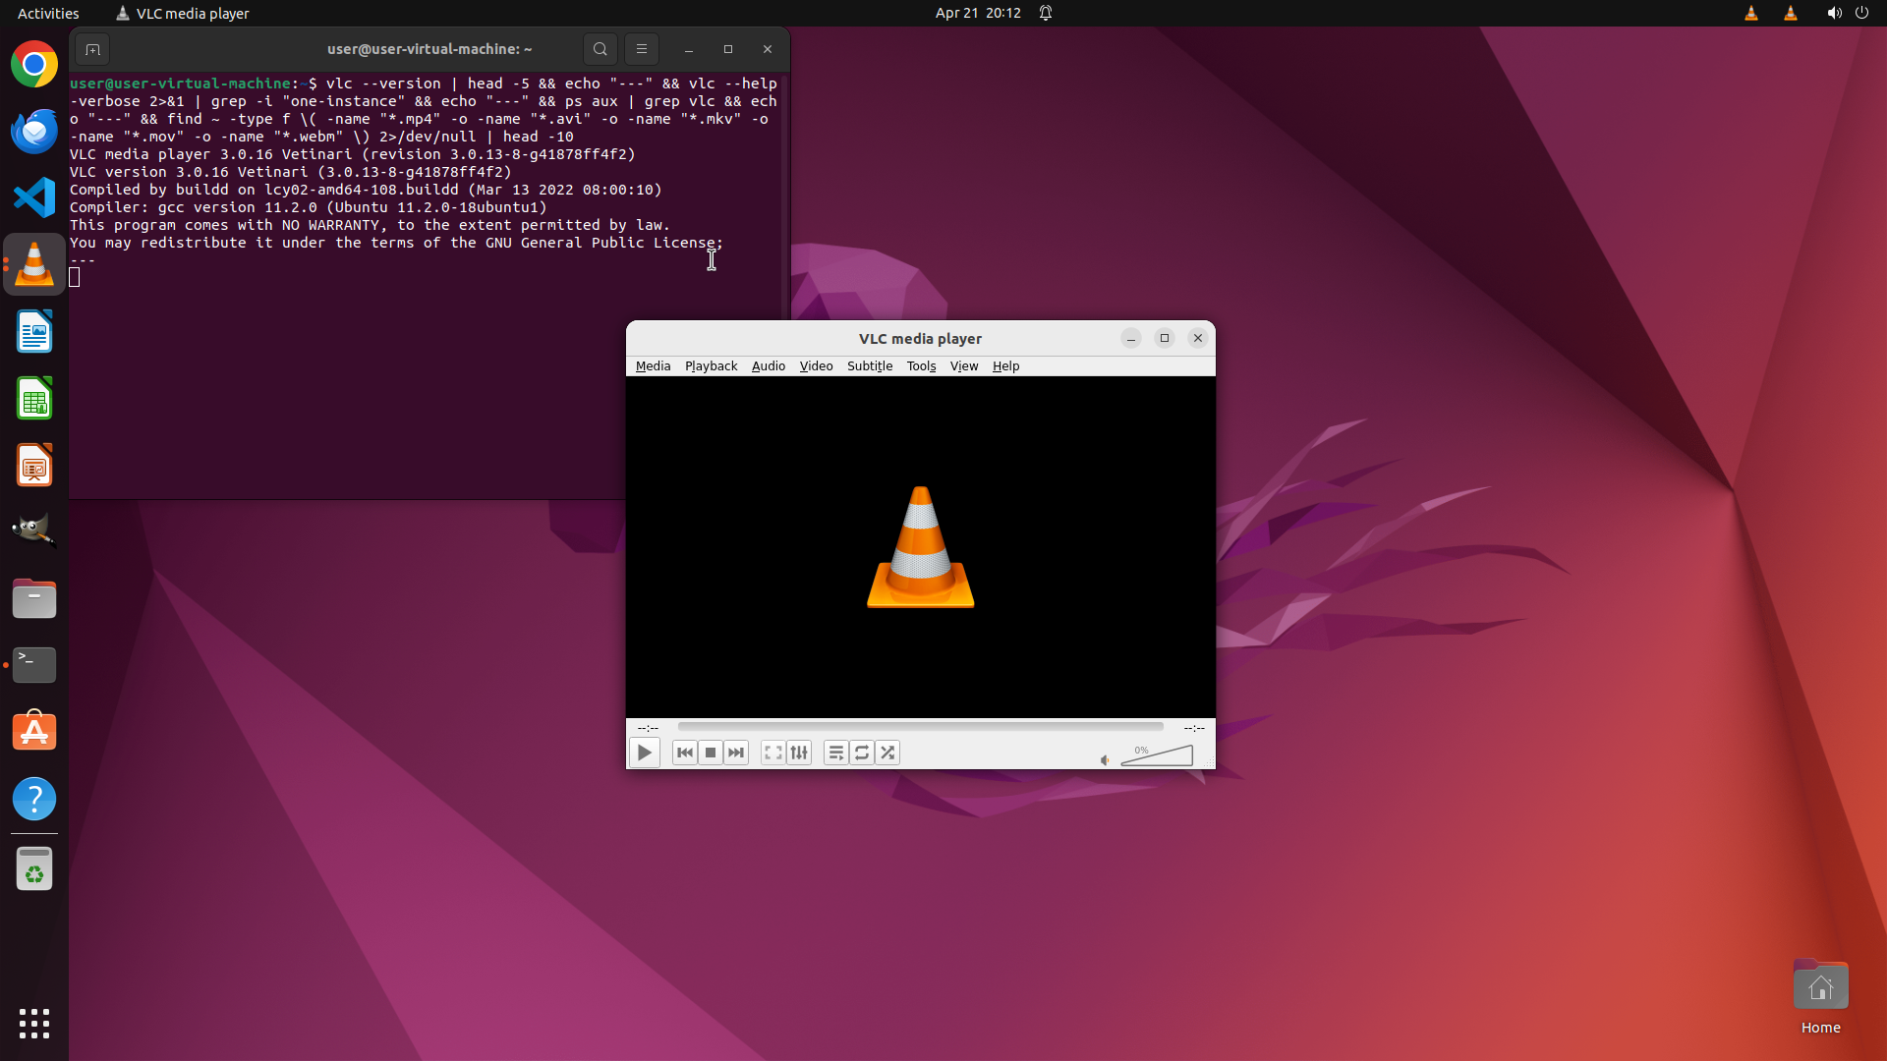Show extended settings equalizer button
1887x1061 pixels.
tap(799, 753)
